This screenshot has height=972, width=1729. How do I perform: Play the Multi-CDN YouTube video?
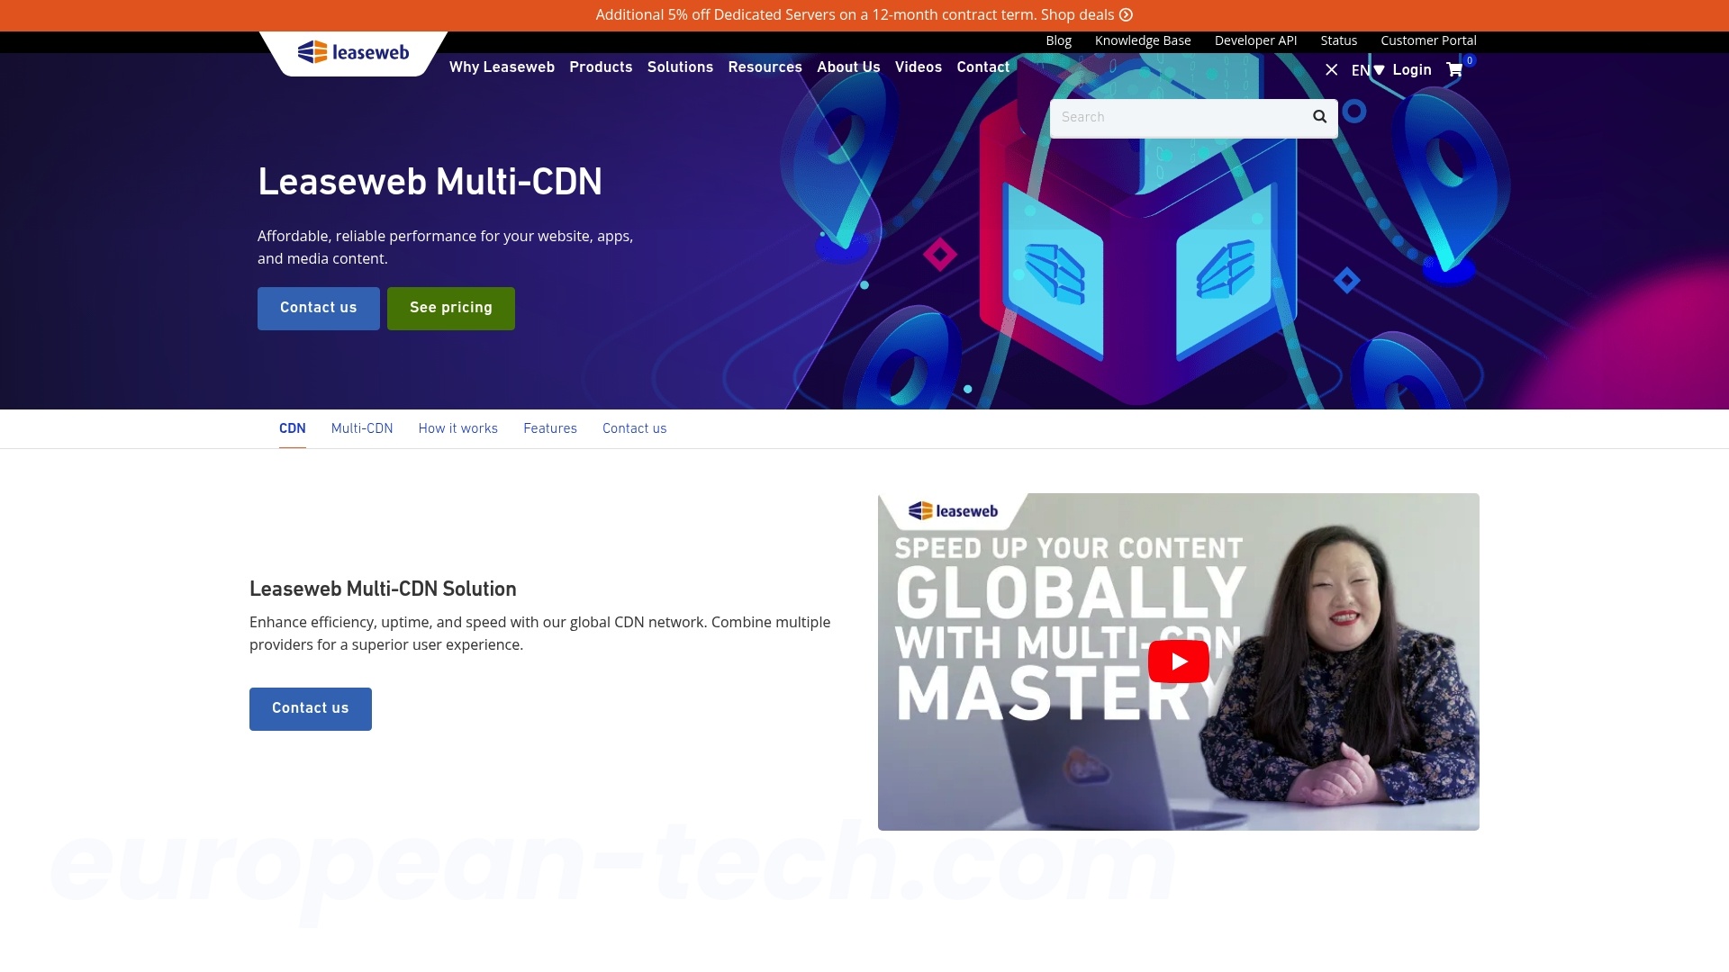1178,660
